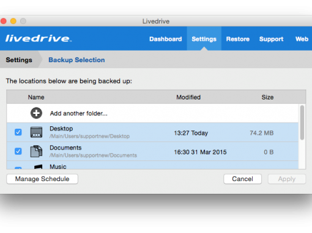This screenshot has width=312, height=233.
Task: Uncheck the Desktop backup checkbox
Action: (x=18, y=132)
